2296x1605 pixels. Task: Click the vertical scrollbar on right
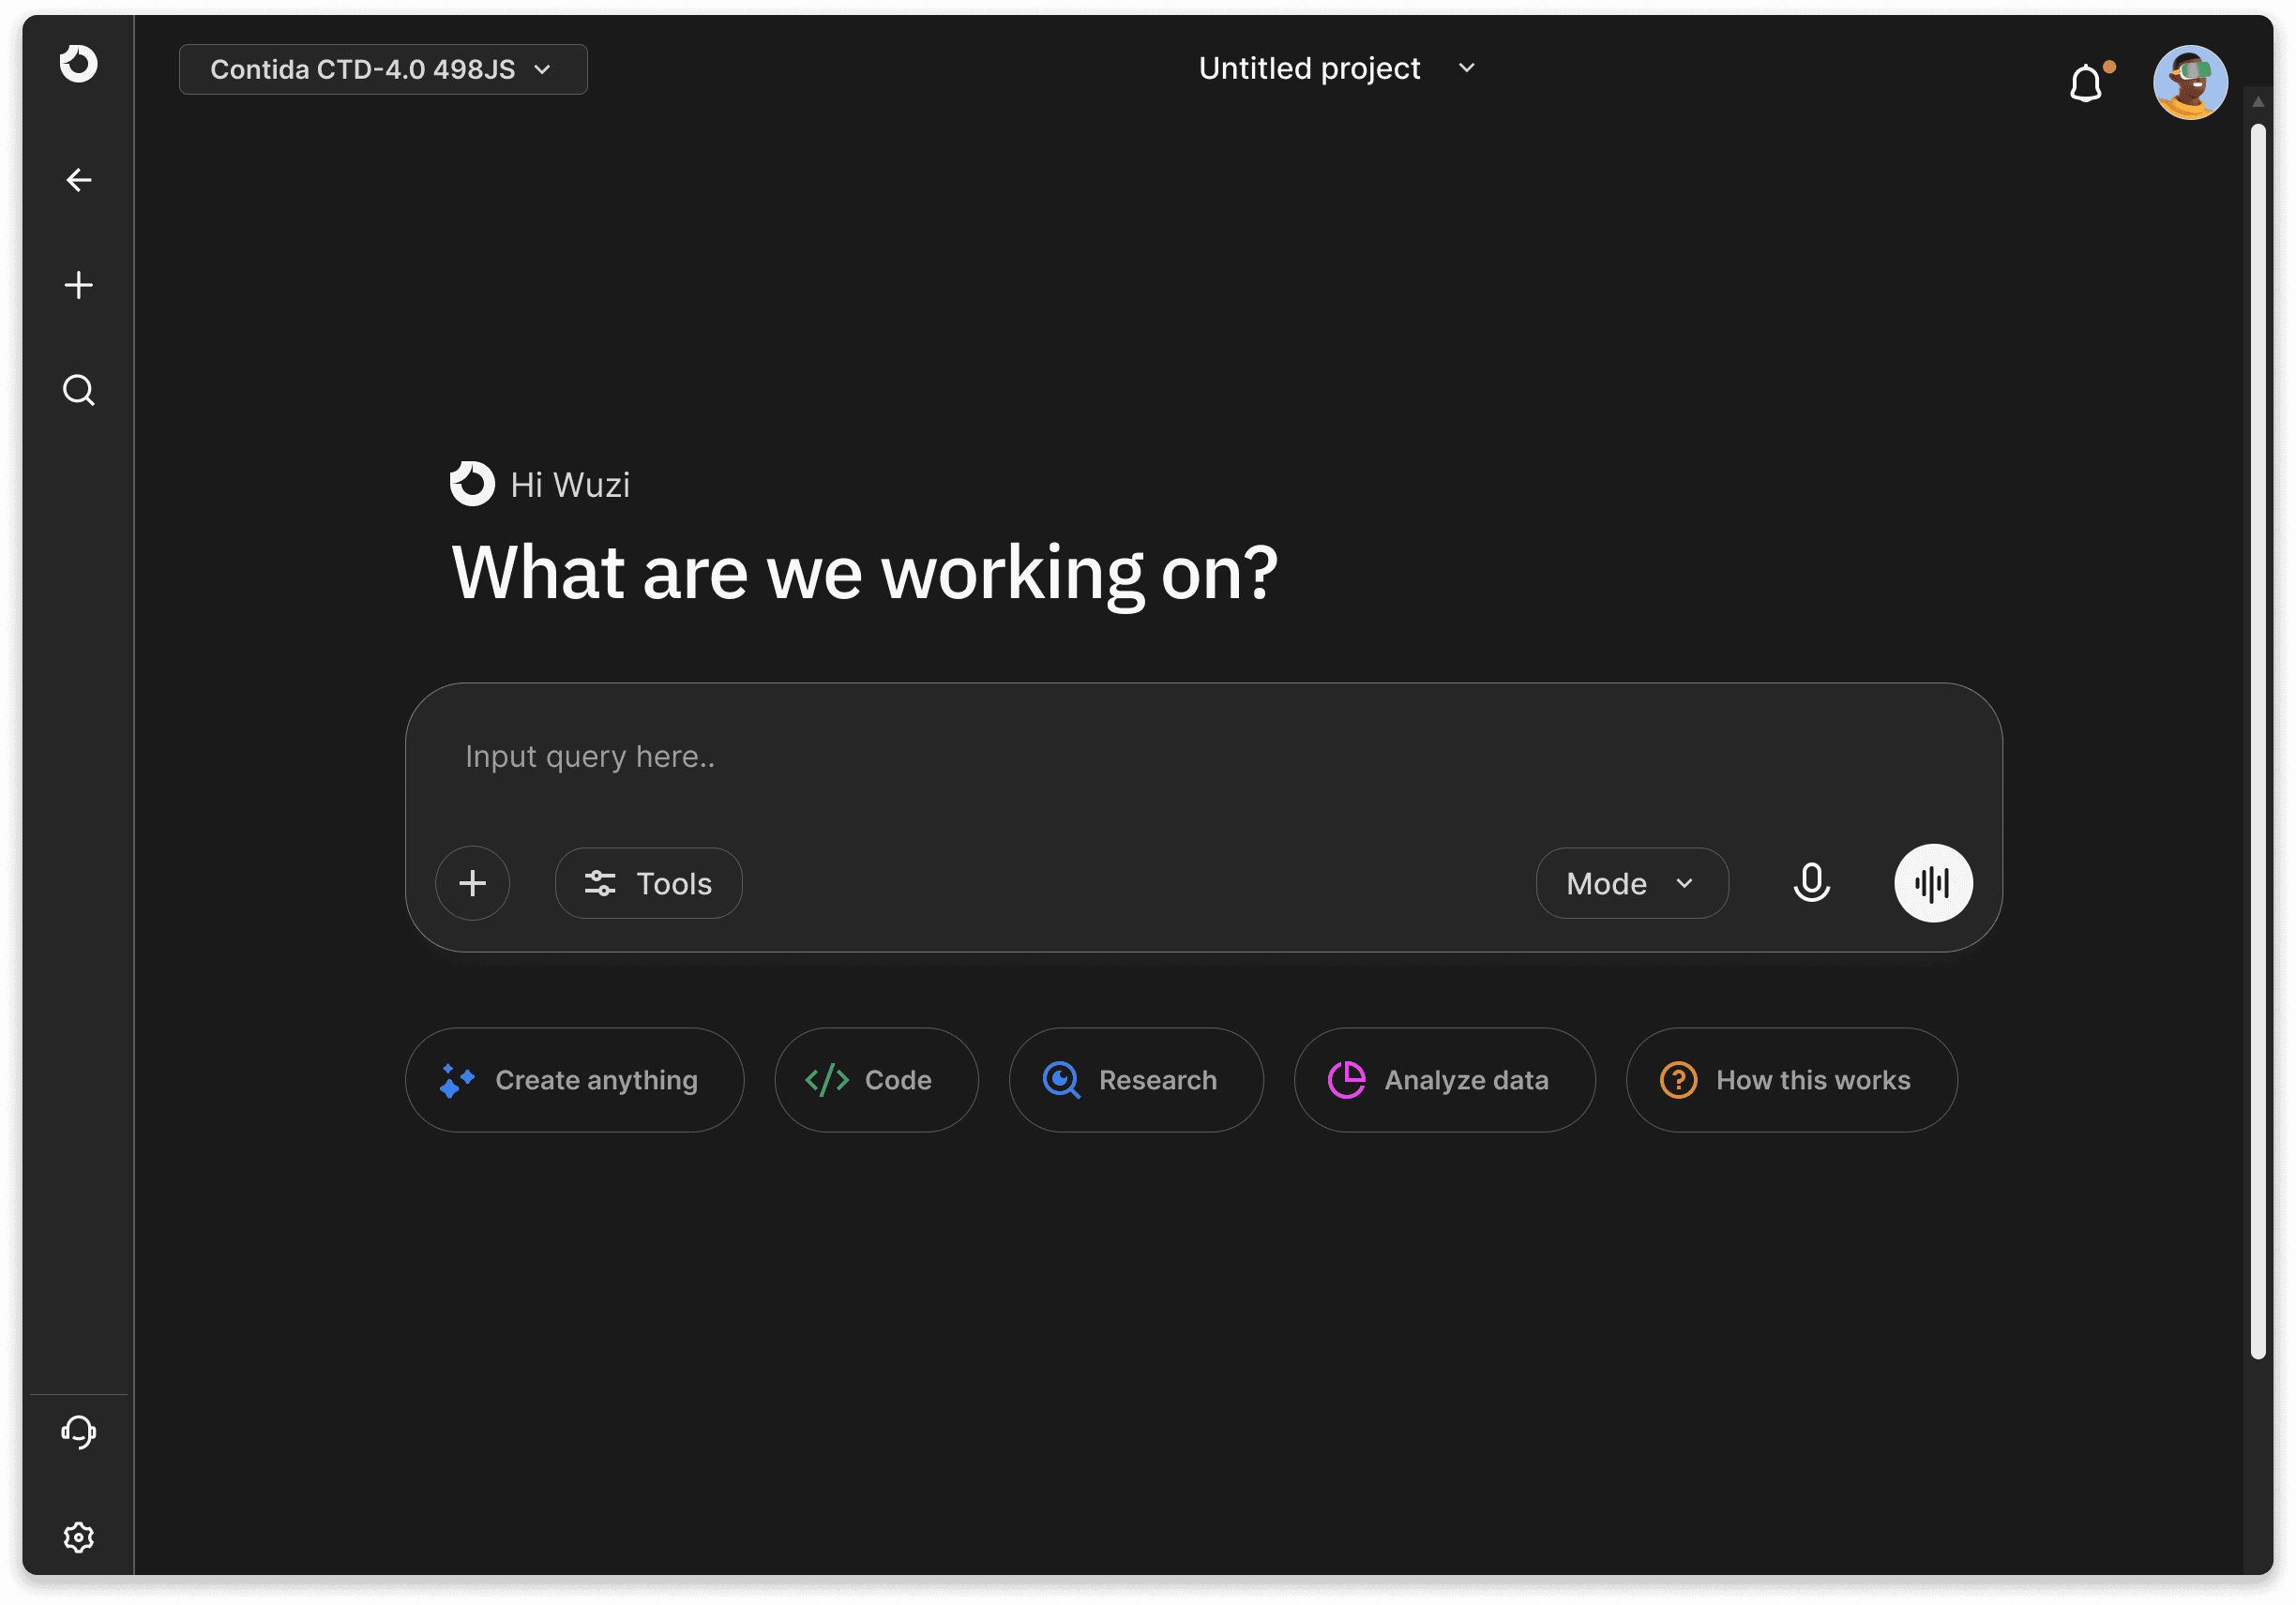coord(2257,740)
